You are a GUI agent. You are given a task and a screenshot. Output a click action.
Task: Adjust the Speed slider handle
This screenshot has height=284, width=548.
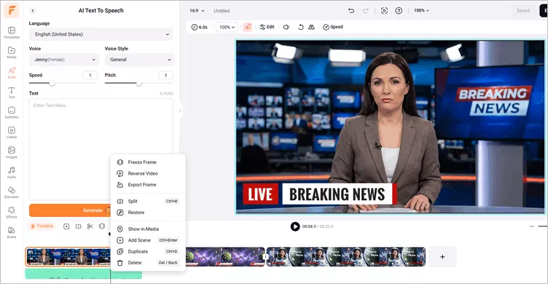[52, 83]
